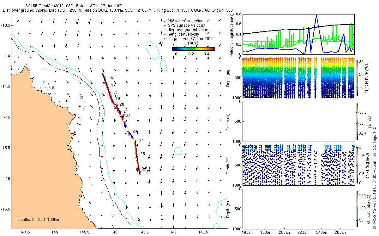Click the 24Jan time axis label

(322, 232)
